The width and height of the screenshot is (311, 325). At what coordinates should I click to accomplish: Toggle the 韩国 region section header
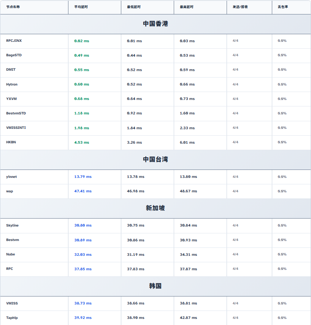155,286
